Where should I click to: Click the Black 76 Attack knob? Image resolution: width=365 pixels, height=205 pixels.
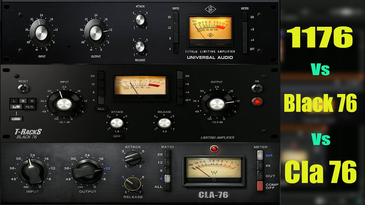(x=117, y=123)
